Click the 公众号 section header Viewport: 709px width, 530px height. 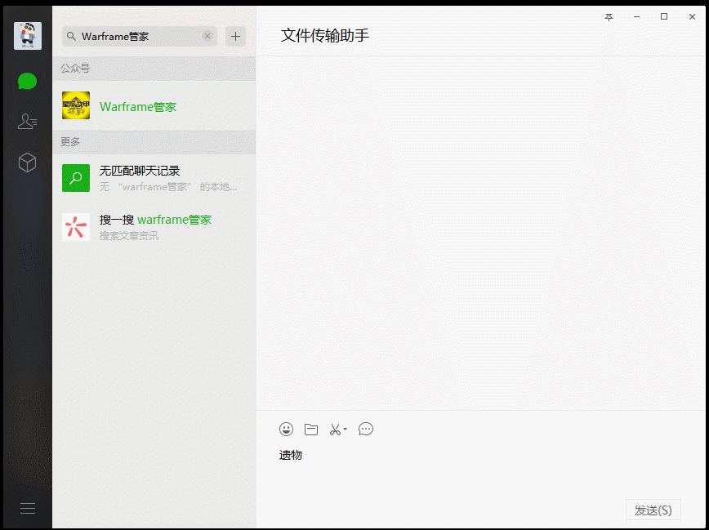154,69
